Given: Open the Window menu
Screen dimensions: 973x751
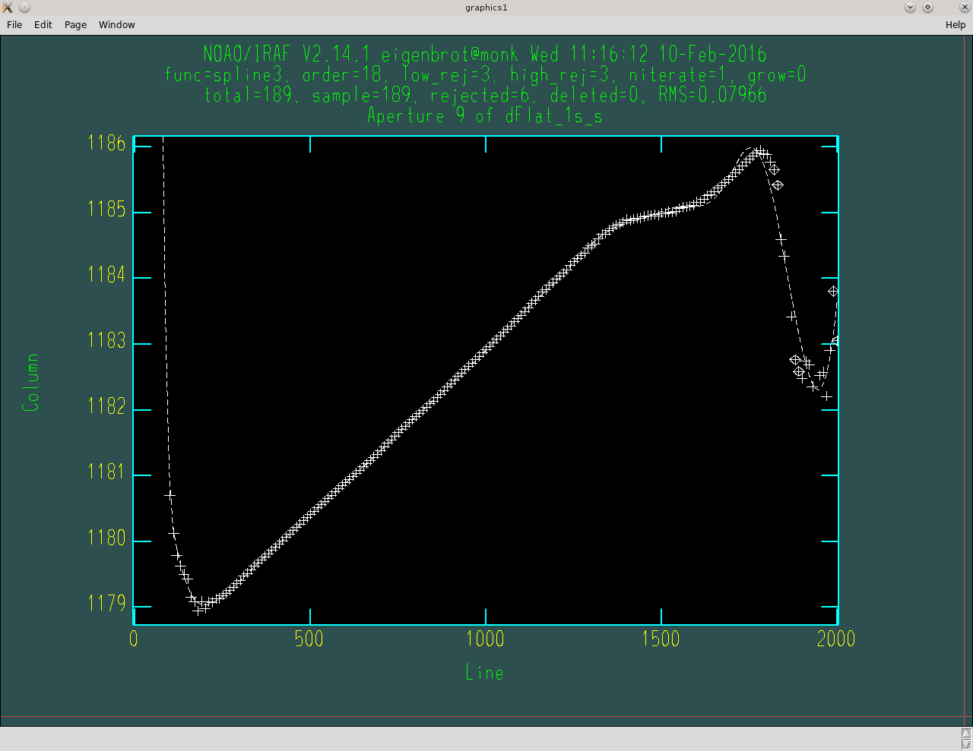Looking at the screenshot, I should tap(116, 25).
